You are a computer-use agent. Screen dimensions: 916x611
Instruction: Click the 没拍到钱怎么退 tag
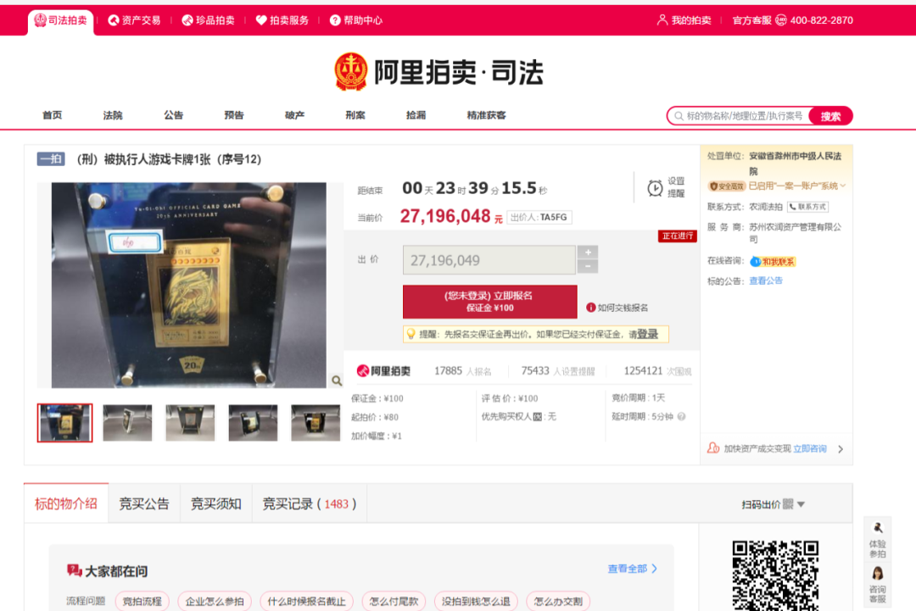coord(476,601)
